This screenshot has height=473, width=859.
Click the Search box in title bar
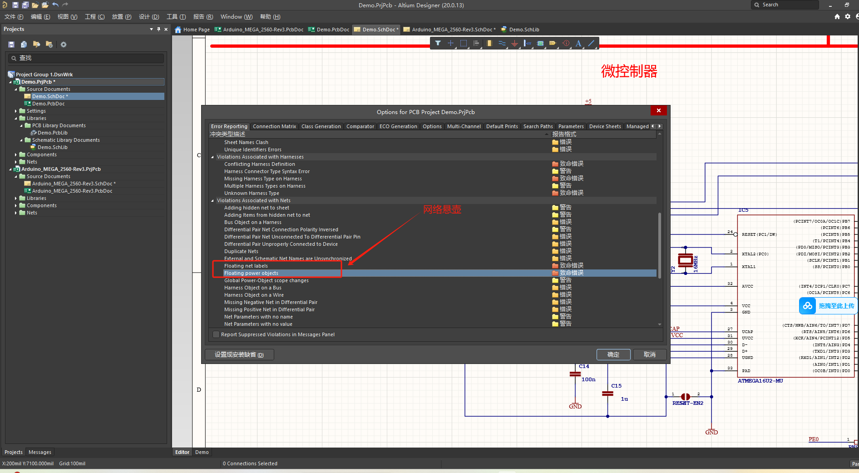tap(785, 5)
